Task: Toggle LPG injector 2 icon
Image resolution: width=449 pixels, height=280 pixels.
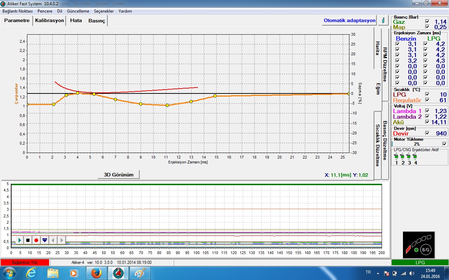Action: (x=403, y=157)
